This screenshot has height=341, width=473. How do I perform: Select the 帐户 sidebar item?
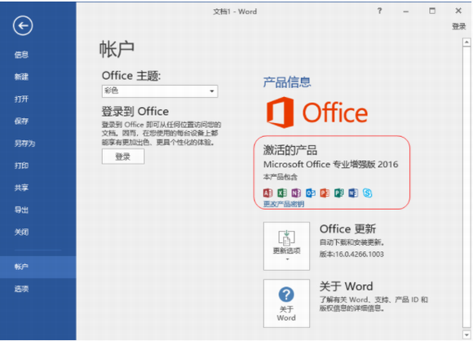click(38, 267)
